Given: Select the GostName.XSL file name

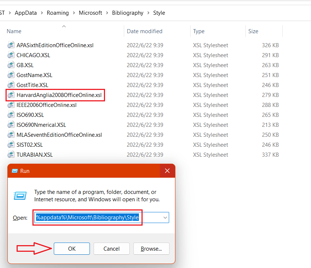Looking at the screenshot, I should [35, 75].
